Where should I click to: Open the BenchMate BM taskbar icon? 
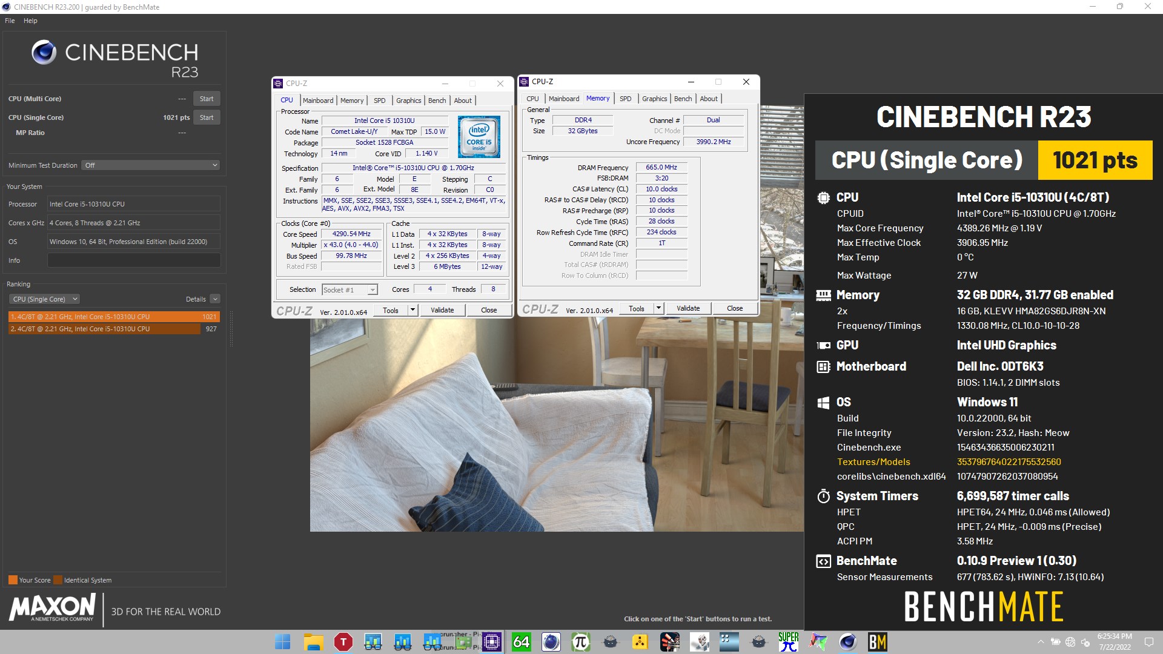click(x=877, y=642)
